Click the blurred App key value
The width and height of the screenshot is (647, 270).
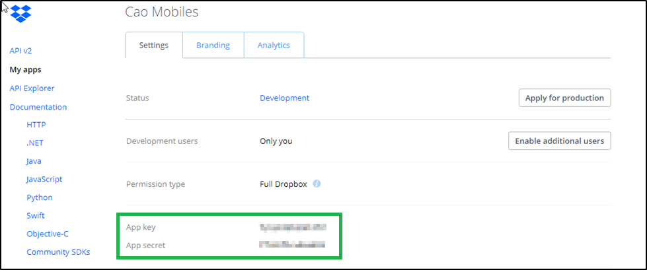pos(293,226)
